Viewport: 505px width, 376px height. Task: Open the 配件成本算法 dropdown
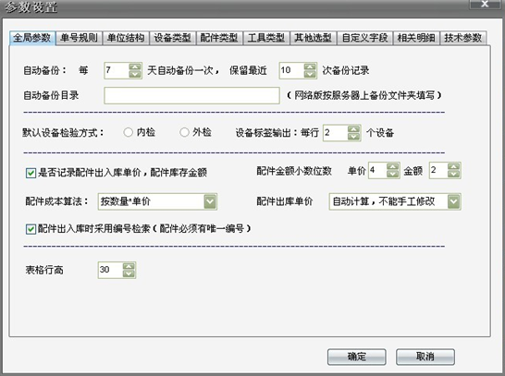210,201
